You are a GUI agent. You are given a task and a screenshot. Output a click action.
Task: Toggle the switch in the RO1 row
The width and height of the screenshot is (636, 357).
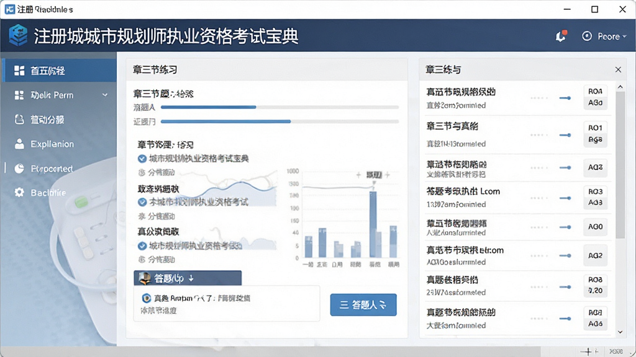click(x=565, y=134)
